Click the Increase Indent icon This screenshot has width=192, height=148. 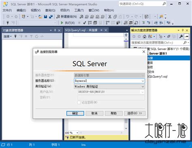pyautogui.click(x=161, y=23)
